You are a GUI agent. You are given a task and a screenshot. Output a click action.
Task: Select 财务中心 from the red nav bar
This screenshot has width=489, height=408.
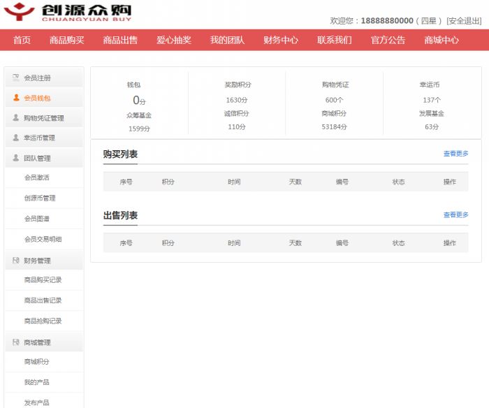pos(281,40)
